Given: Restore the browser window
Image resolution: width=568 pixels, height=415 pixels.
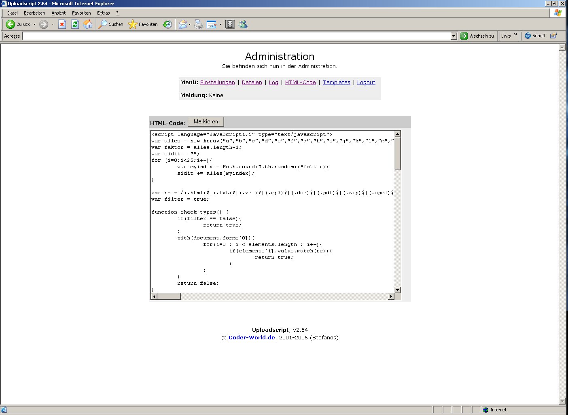Looking at the screenshot, I should tap(555, 4).
